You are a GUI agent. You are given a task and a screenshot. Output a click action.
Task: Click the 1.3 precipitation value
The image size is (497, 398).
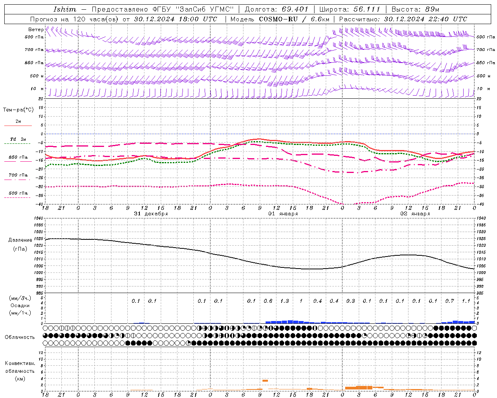(285, 301)
